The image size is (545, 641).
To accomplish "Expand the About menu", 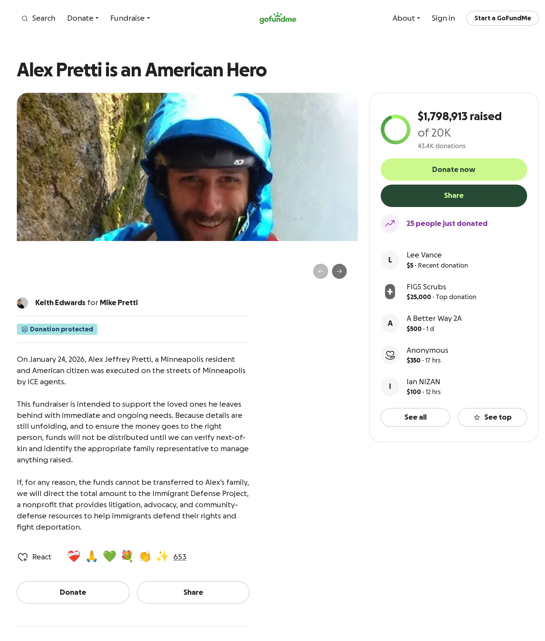I will point(406,18).
